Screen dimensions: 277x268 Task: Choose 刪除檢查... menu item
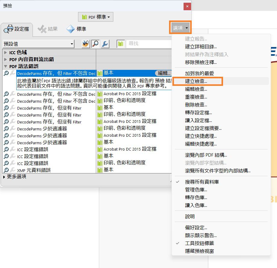coord(196,104)
